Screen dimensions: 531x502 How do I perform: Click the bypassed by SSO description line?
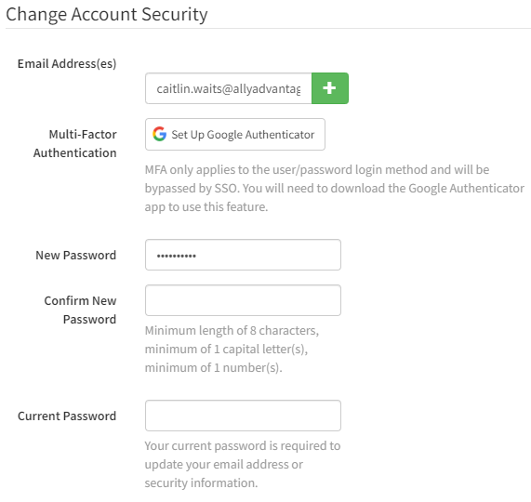click(335, 188)
